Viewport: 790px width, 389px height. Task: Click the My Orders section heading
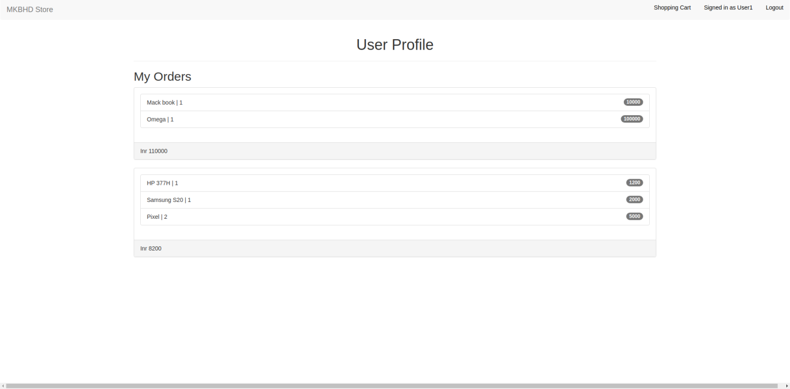(162, 77)
